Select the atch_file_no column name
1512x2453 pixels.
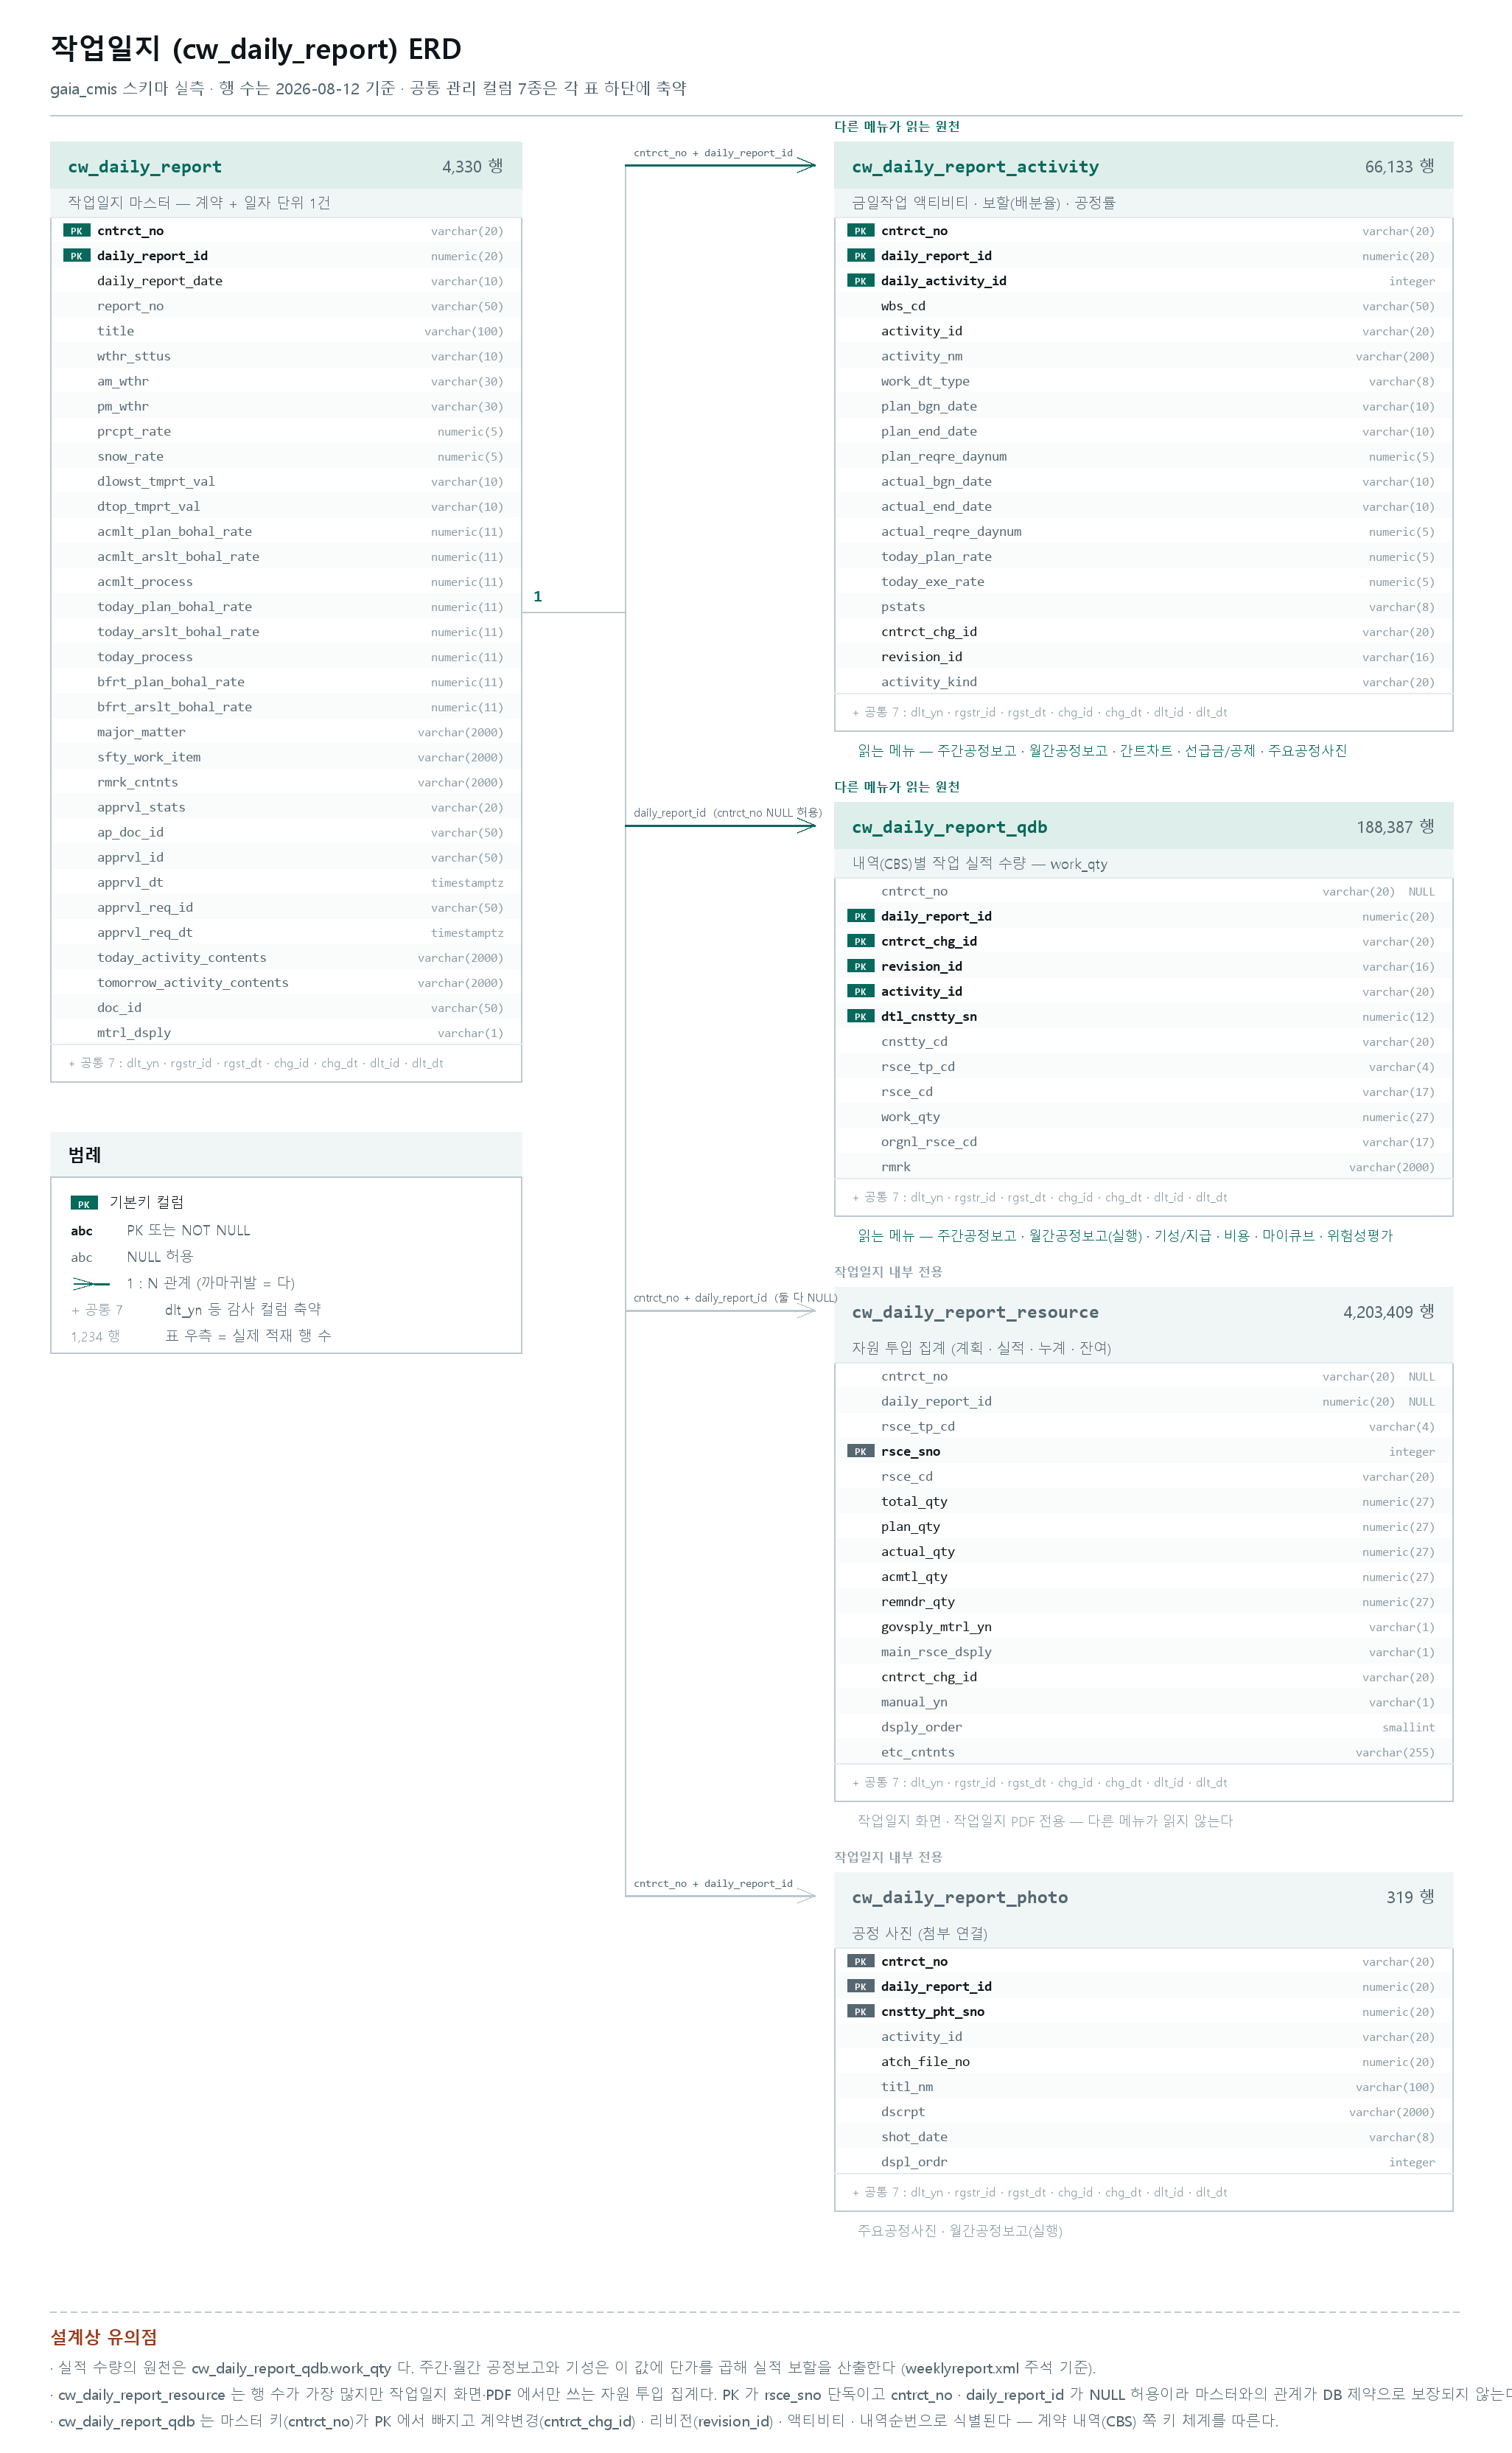tap(925, 2061)
